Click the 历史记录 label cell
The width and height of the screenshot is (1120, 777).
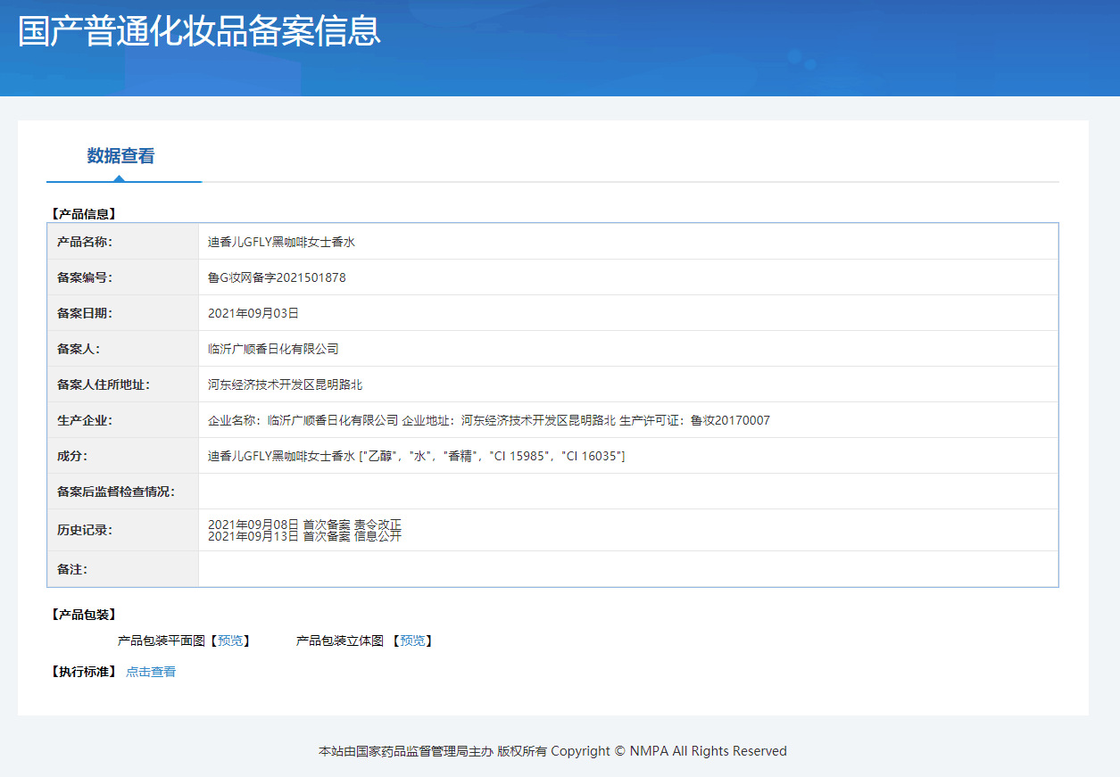[123, 530]
